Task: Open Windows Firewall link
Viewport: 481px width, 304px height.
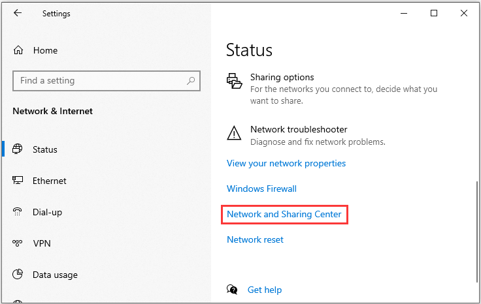Action: pyautogui.click(x=261, y=189)
